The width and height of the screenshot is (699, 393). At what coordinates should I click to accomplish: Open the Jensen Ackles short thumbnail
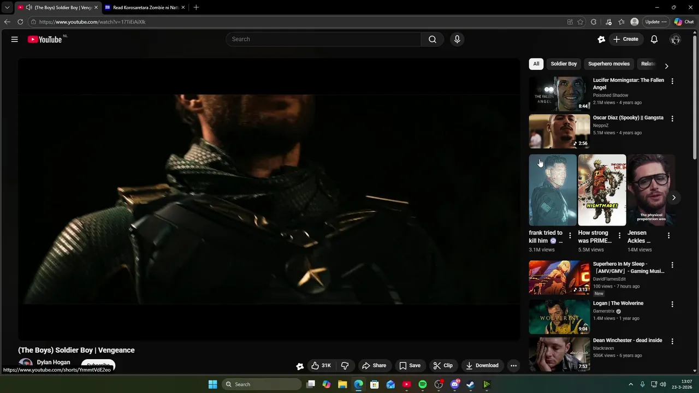click(x=651, y=190)
